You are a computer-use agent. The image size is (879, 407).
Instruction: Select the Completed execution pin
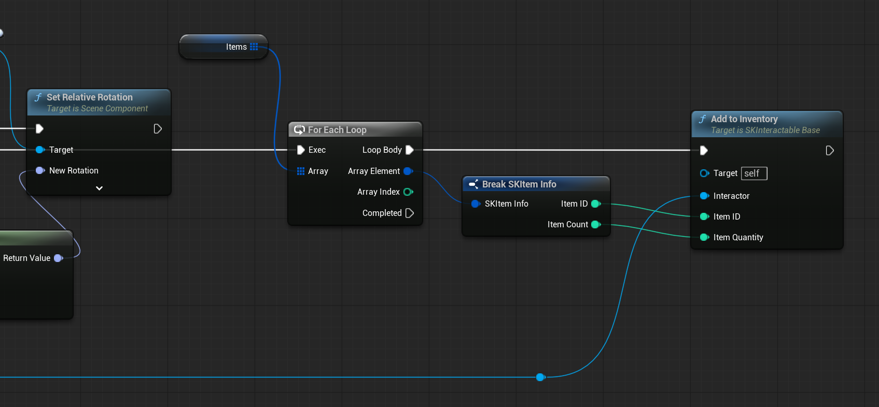(409, 213)
